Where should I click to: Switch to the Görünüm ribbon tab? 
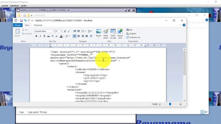click(38, 25)
